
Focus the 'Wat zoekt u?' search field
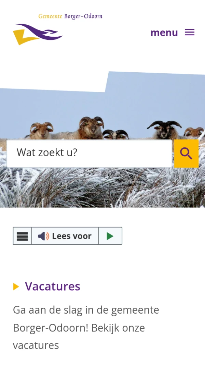click(x=90, y=154)
